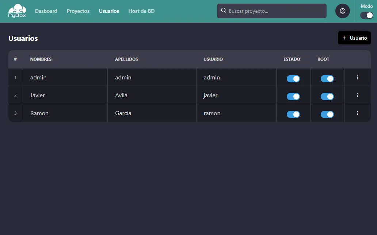This screenshot has width=377, height=235.
Task: Toggle Root switch for Javier
Action: 327,97
